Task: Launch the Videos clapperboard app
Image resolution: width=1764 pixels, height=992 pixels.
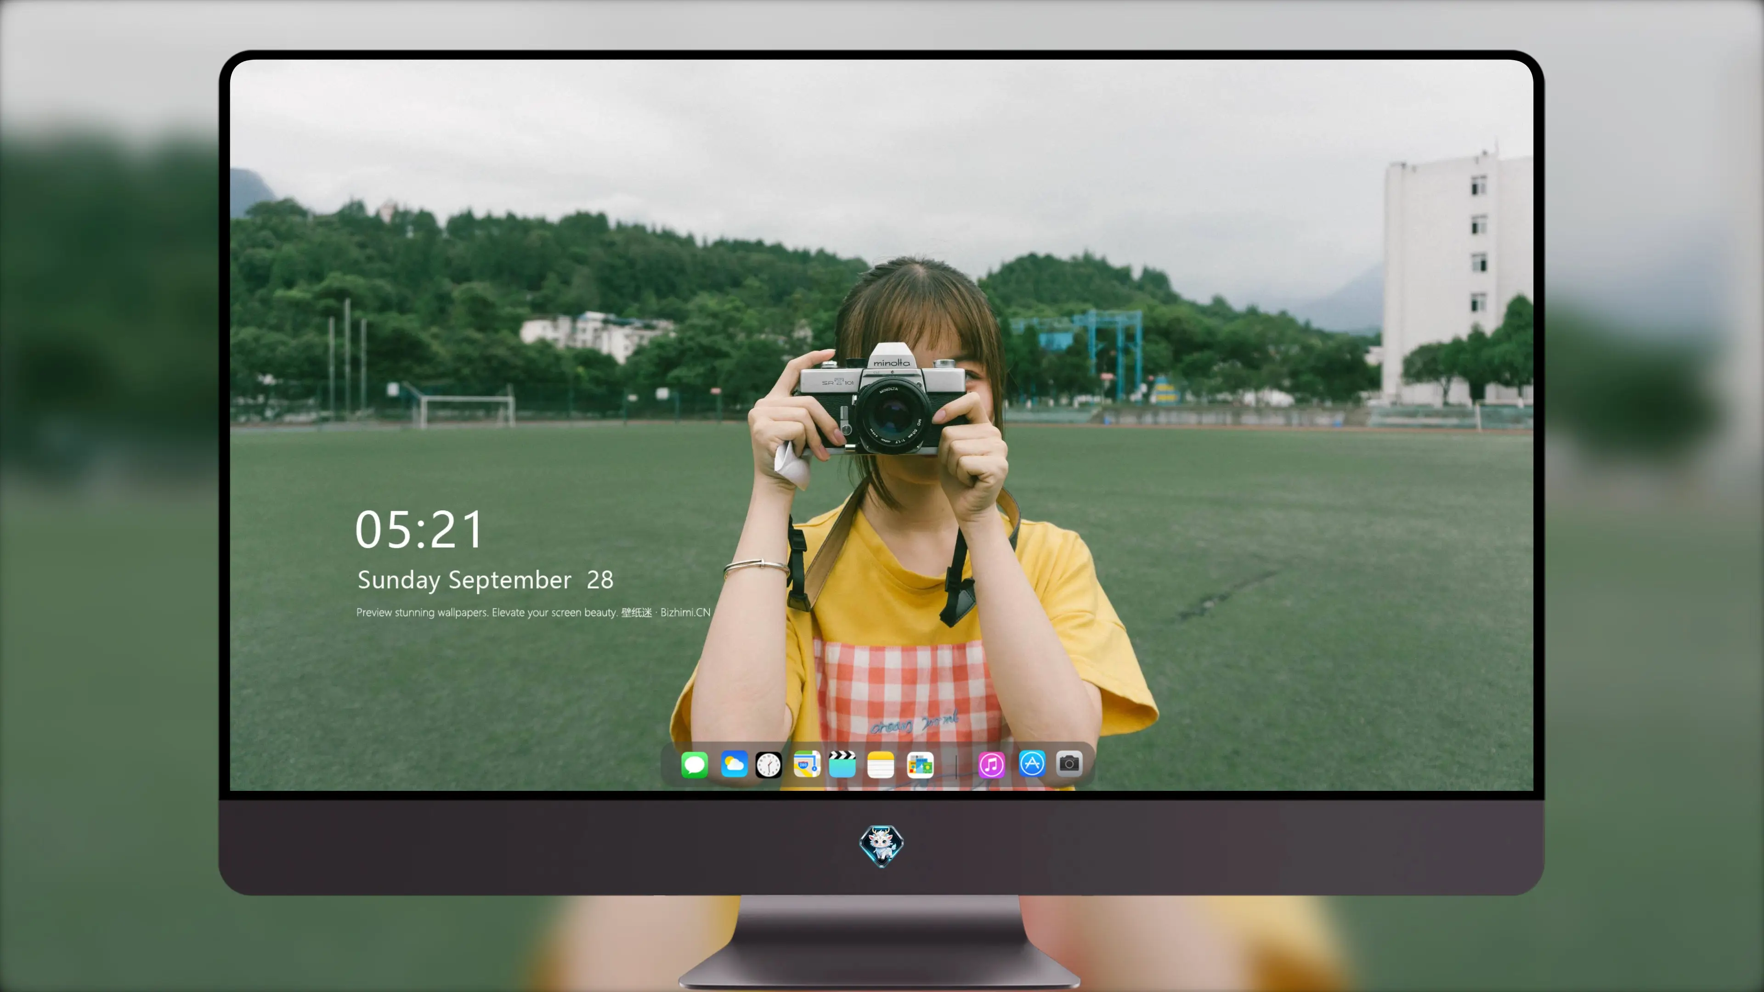Action: tap(842, 764)
